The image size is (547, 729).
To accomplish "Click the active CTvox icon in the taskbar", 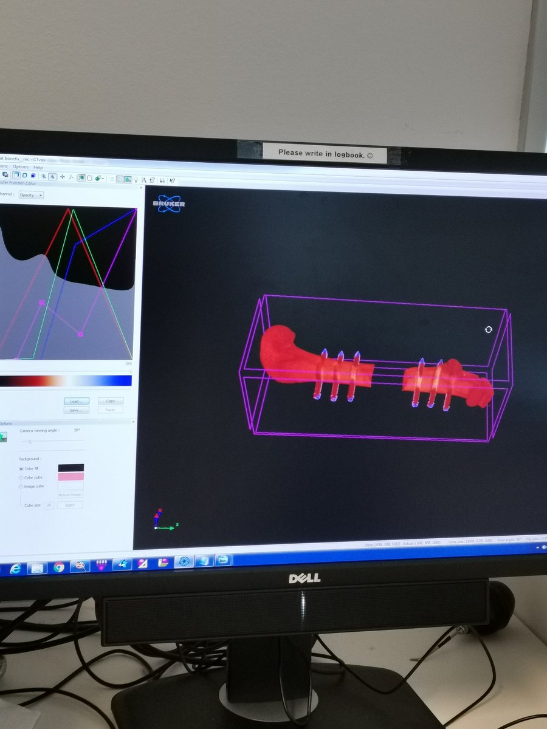I will coord(184,562).
